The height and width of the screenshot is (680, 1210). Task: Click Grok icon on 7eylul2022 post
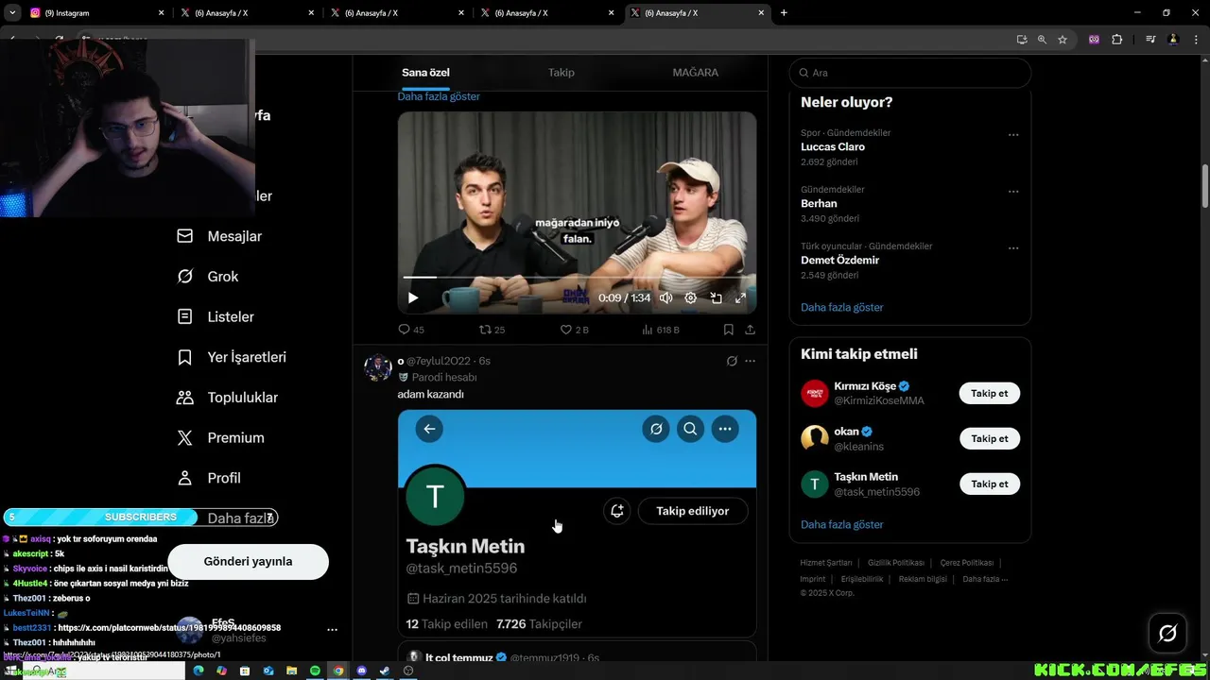732,361
